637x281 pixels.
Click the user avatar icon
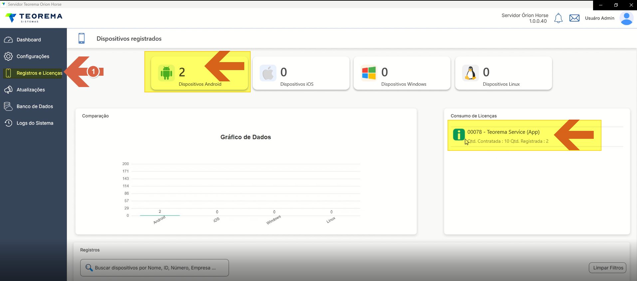coord(626,18)
